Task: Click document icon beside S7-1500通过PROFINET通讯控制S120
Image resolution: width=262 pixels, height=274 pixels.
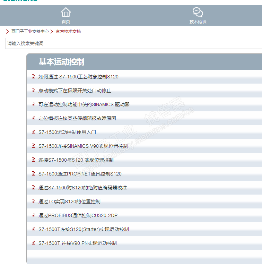Action: tap(33, 173)
